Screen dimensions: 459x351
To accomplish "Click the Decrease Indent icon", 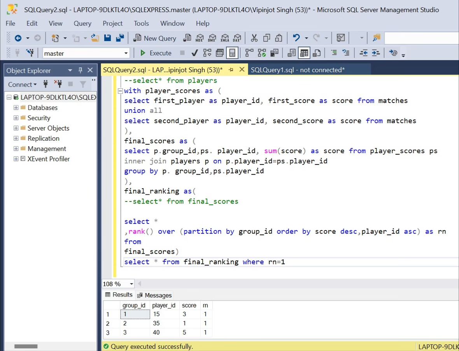I will 363,53.
